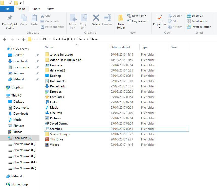Open the Customize Quick Access Toolbar dropdown

click(20, 3)
